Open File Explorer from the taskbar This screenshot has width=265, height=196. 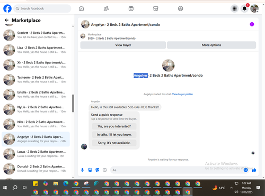click(x=56, y=184)
